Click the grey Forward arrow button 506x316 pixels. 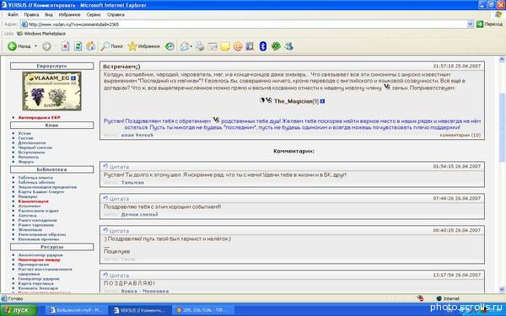[46, 46]
